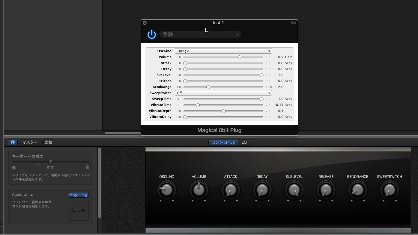Image resolution: width=418 pixels, height=235 pixels.
Task: Click the BENDRANGE knob
Action: pyautogui.click(x=357, y=190)
